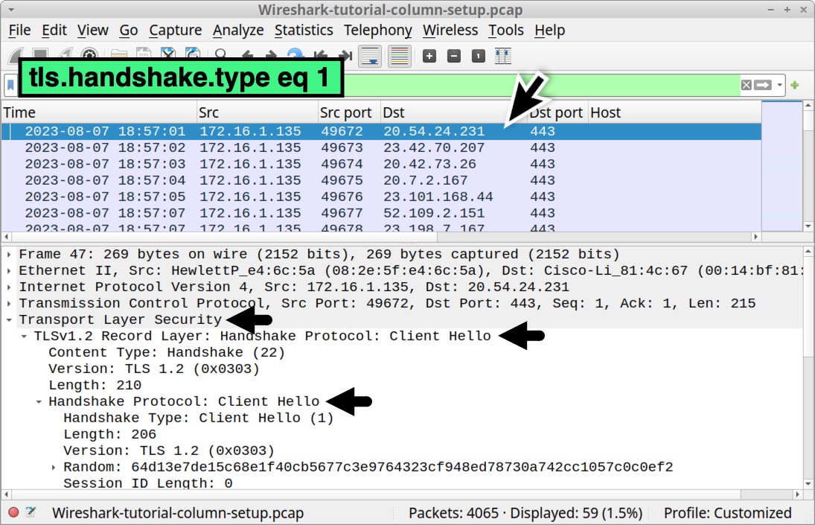Expand the Ethernet II tree row
The image size is (815, 525).
pyautogui.click(x=10, y=271)
